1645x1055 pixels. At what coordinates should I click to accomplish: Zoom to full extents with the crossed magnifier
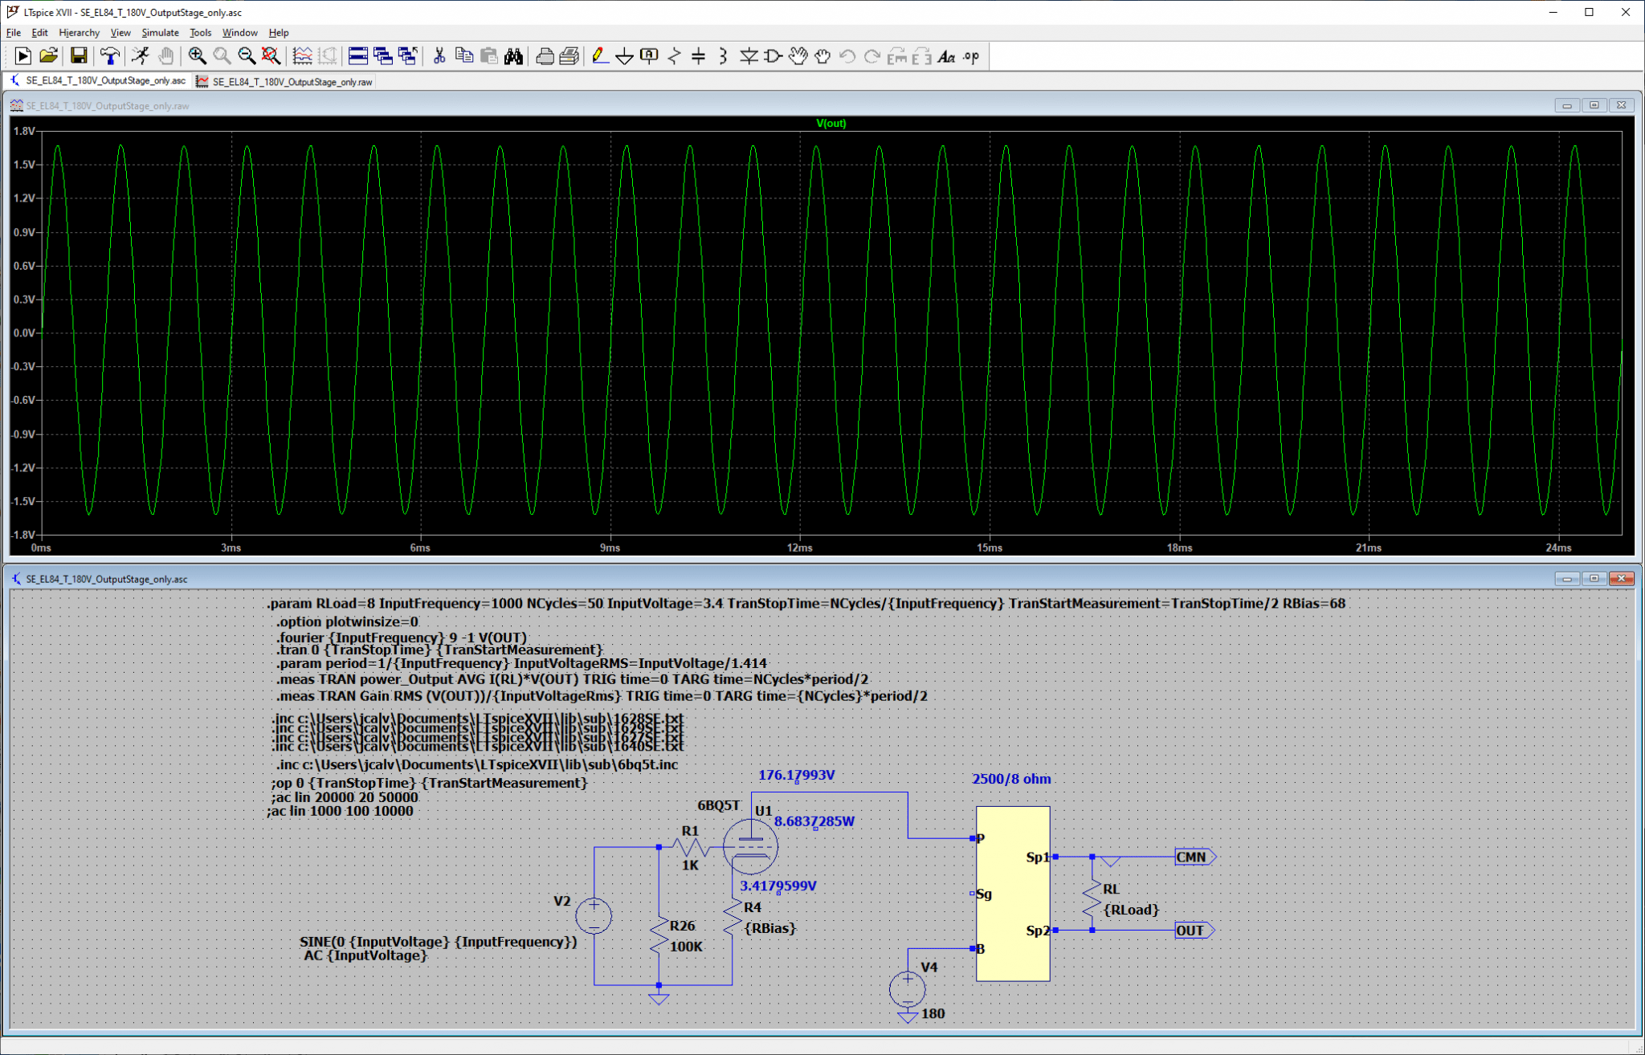(271, 55)
